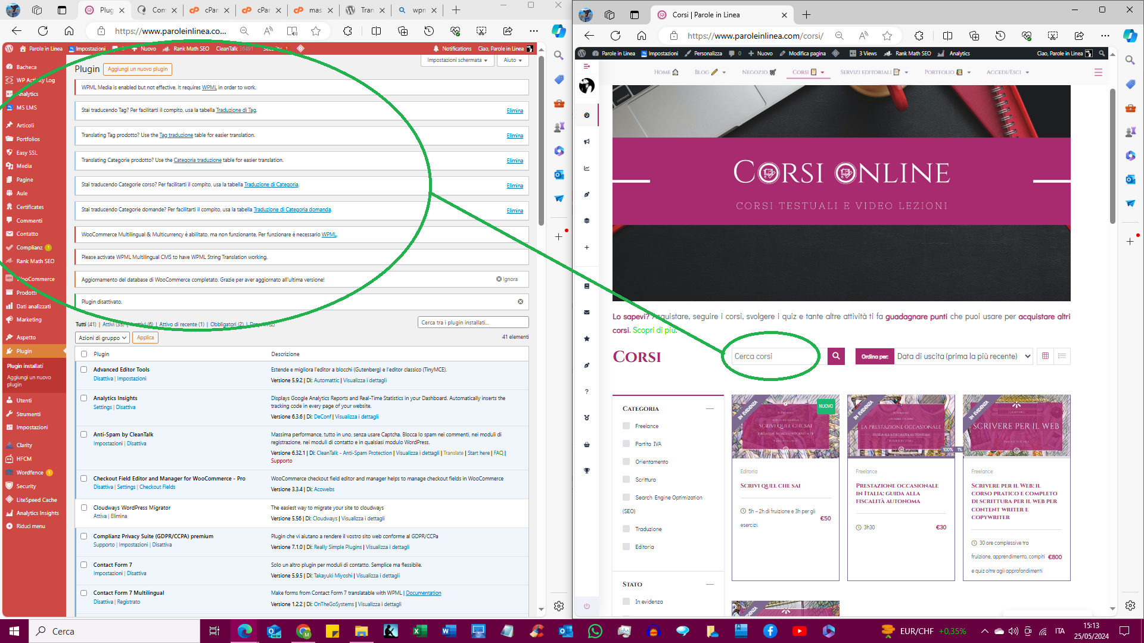Open the hamburger menu on Corsi page
Image resolution: width=1144 pixels, height=643 pixels.
pos(1098,72)
